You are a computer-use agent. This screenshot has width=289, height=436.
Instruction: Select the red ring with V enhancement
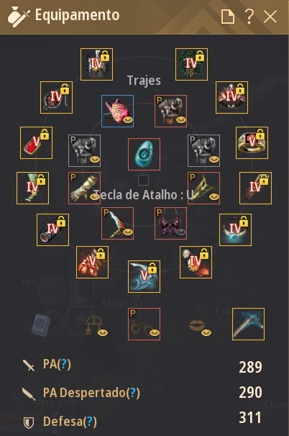pos(36,143)
